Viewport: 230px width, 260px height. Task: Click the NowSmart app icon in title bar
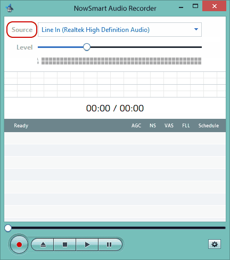point(10,8)
